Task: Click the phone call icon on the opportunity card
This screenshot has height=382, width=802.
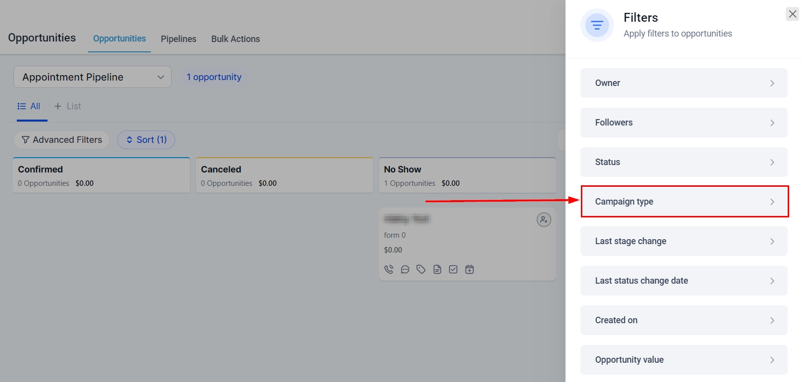Action: [389, 269]
